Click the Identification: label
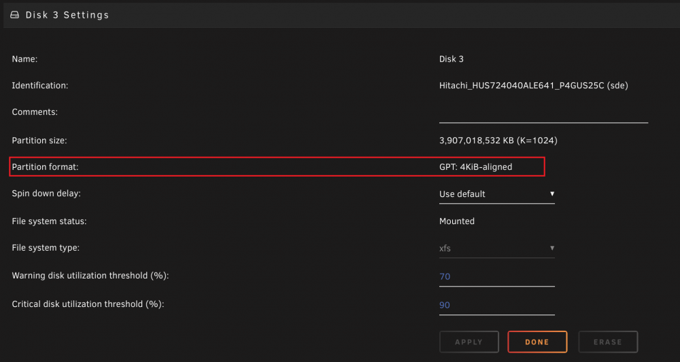The image size is (680, 362). tap(40, 86)
